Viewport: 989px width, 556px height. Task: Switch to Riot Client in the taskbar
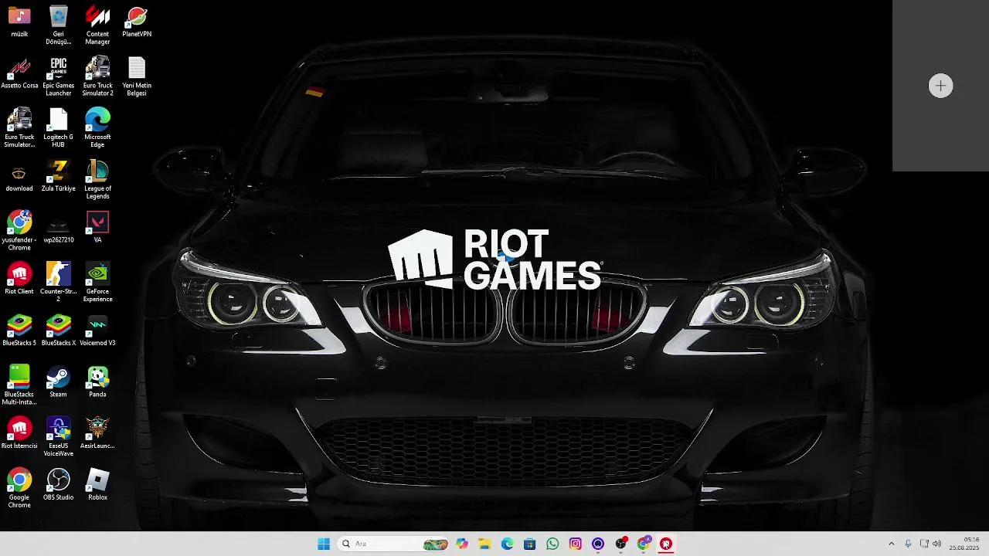point(666,544)
